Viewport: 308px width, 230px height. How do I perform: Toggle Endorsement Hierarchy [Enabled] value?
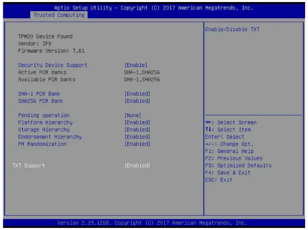(137, 137)
